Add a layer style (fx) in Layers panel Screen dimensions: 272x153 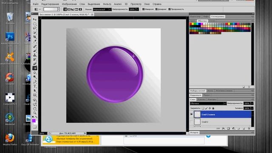tap(224, 128)
